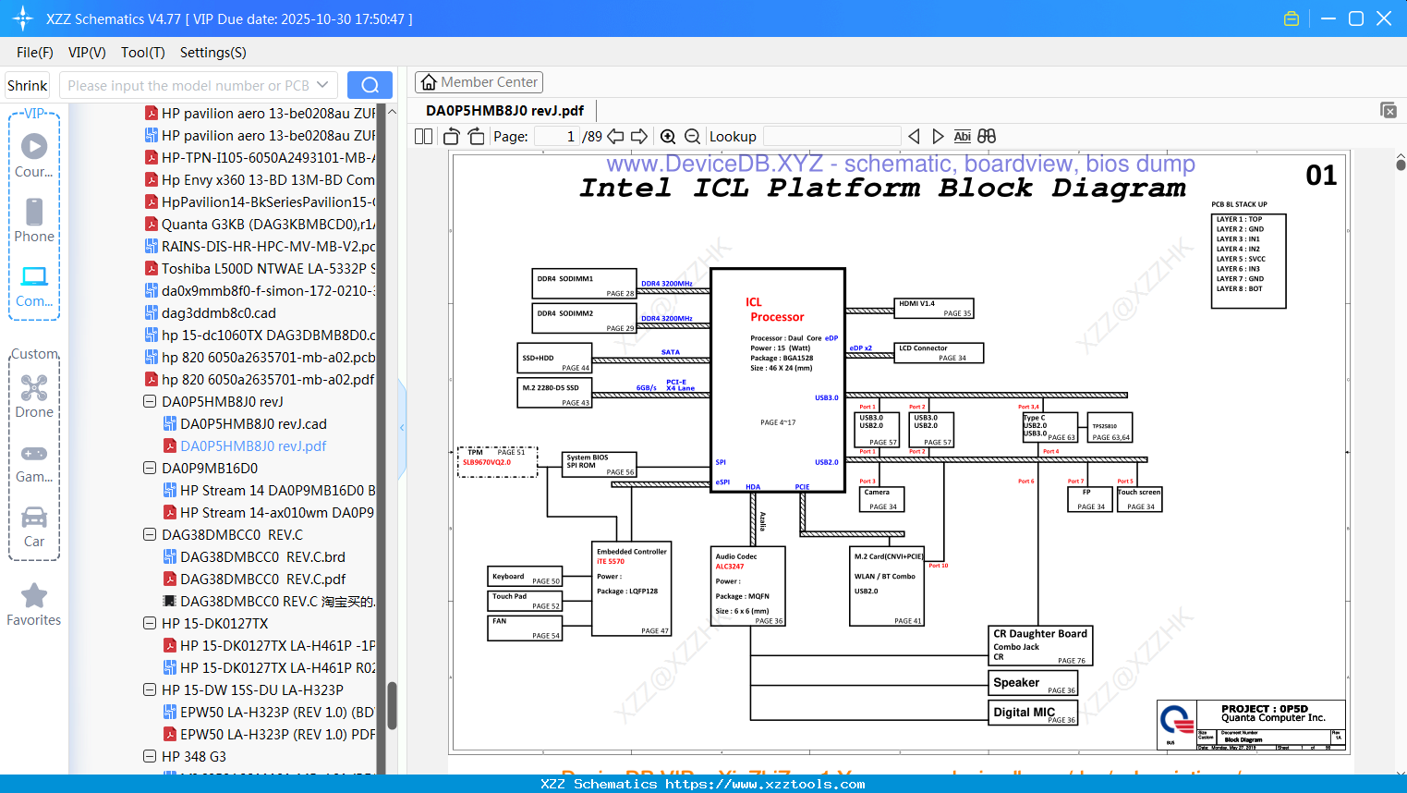Click the Page number field
The height and width of the screenshot is (793, 1407).
(557, 137)
